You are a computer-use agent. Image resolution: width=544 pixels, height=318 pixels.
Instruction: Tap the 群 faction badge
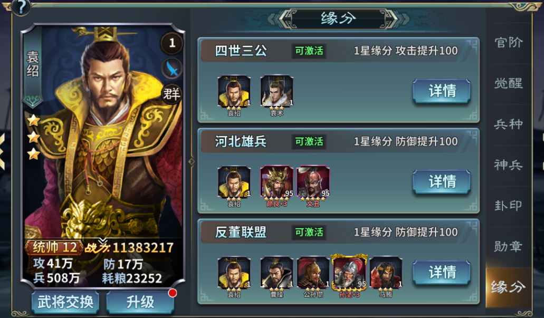(171, 94)
